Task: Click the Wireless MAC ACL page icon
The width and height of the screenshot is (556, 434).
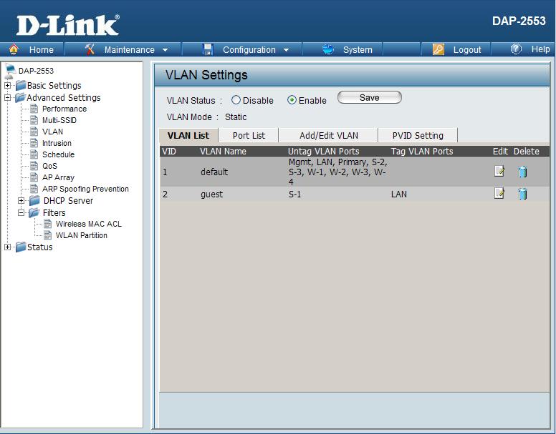Action: pyautogui.click(x=47, y=224)
